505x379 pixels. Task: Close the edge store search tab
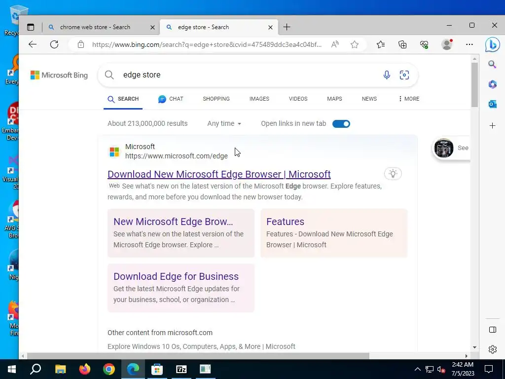point(271,28)
